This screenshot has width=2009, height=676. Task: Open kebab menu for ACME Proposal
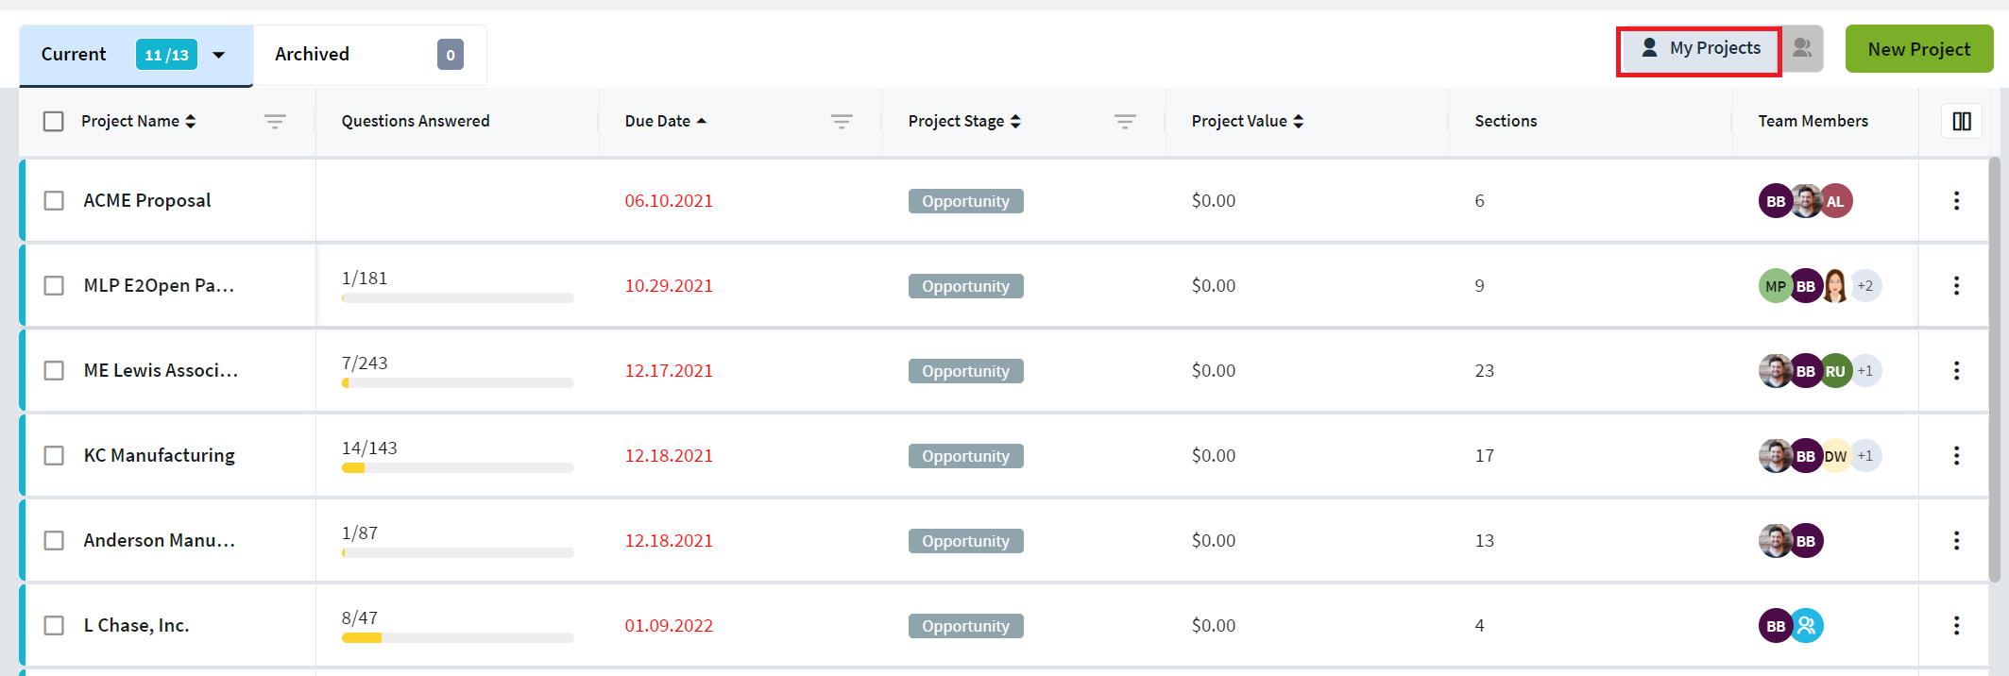[x=1956, y=200]
